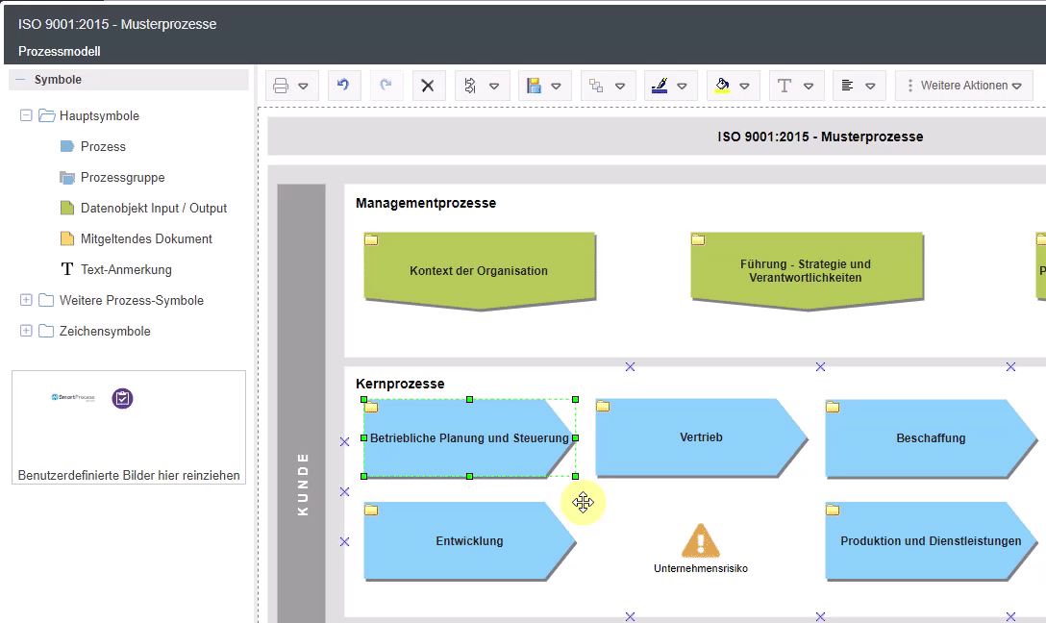The height and width of the screenshot is (623, 1046).
Task: Collapse the Hauptsymbole tree folder
Action: tap(26, 116)
